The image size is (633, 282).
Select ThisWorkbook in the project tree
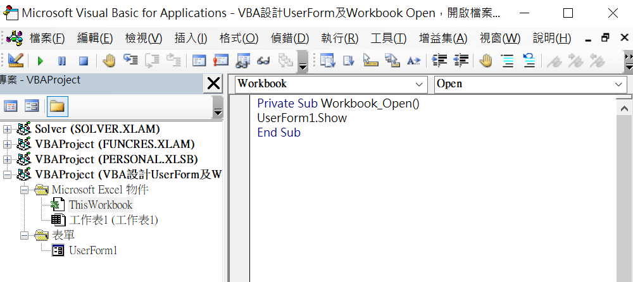coord(101,205)
